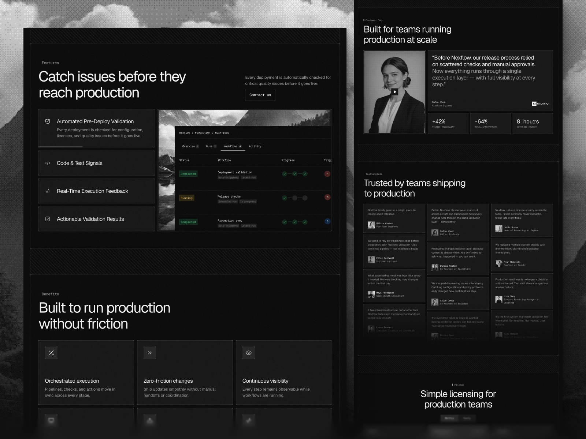Click the Actionable Validation Results checkbox icon
The height and width of the screenshot is (439, 586).
tap(48, 219)
